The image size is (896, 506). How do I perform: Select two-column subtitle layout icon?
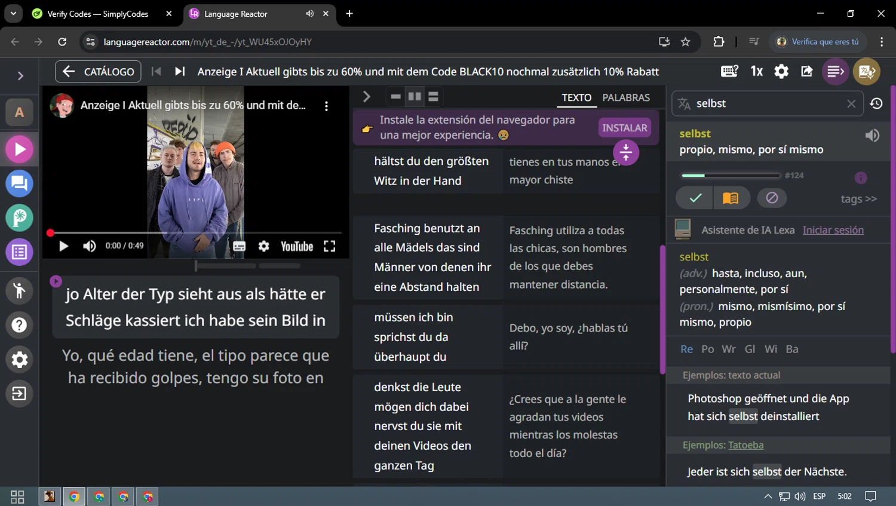pos(415,96)
